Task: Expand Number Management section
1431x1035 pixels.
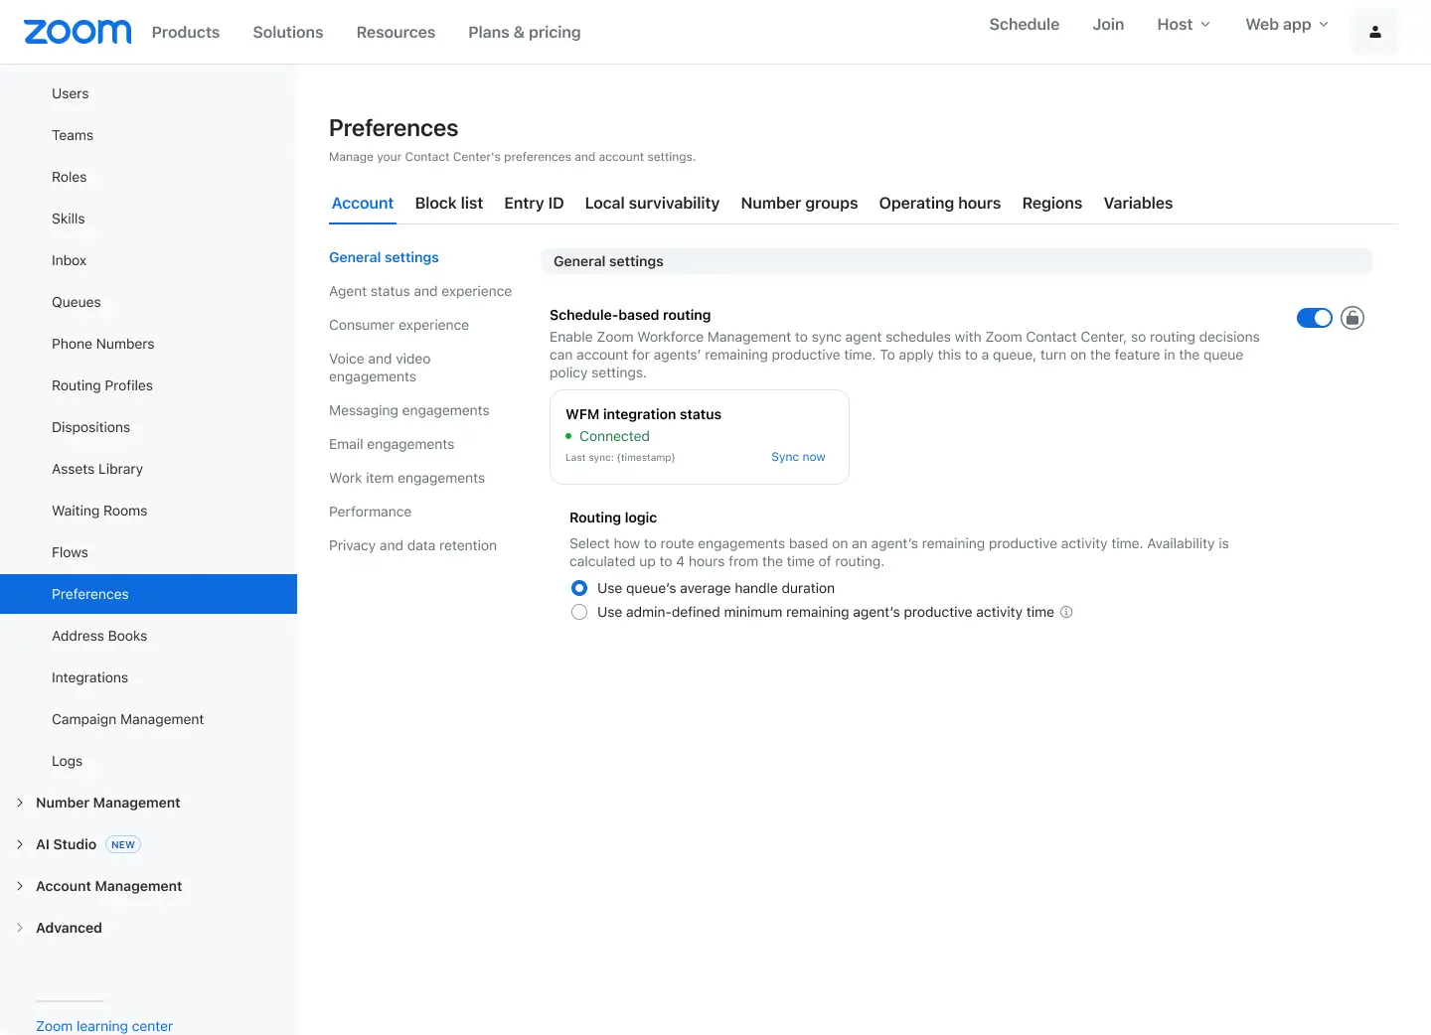Action: [x=20, y=803]
